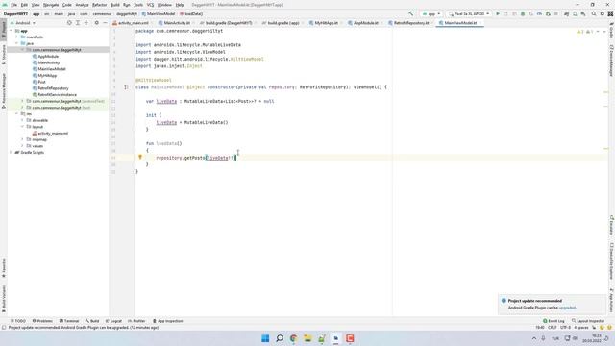
Task: Click the upgraded link in notification
Action: click(x=567, y=308)
